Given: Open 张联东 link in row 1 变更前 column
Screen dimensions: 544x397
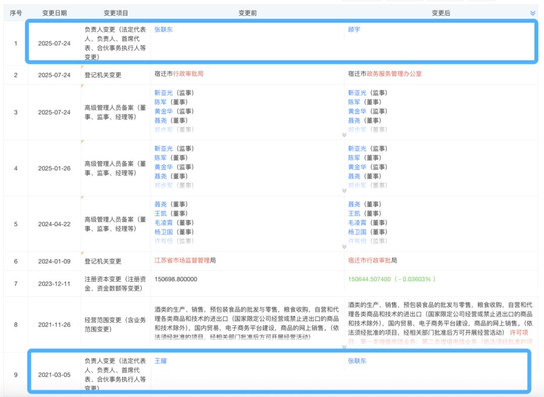Looking at the screenshot, I should click(x=163, y=30).
